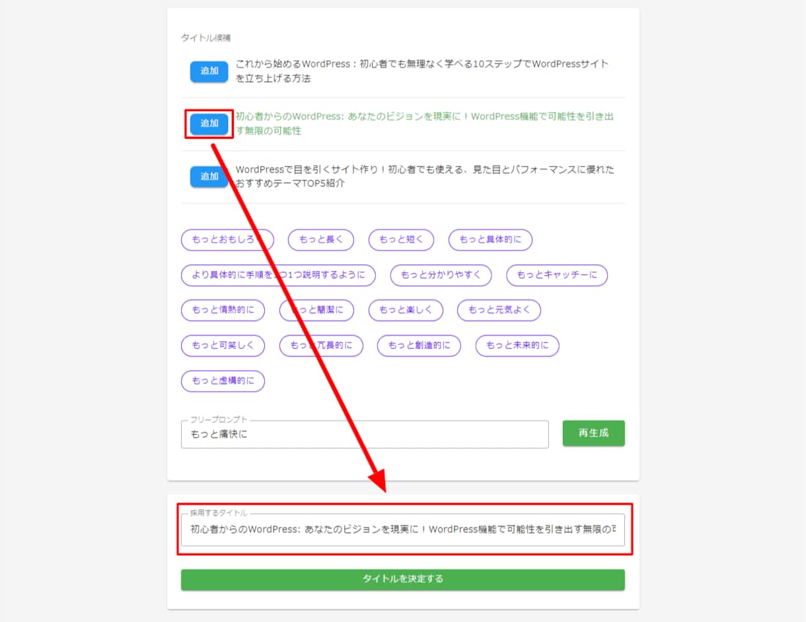Apply the もっと具体的に chip
Screen dimensions: 806x622
490,239
